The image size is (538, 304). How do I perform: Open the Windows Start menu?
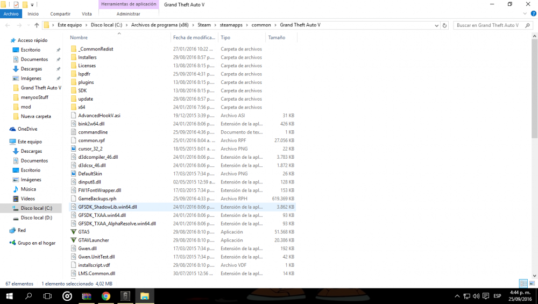point(9,296)
